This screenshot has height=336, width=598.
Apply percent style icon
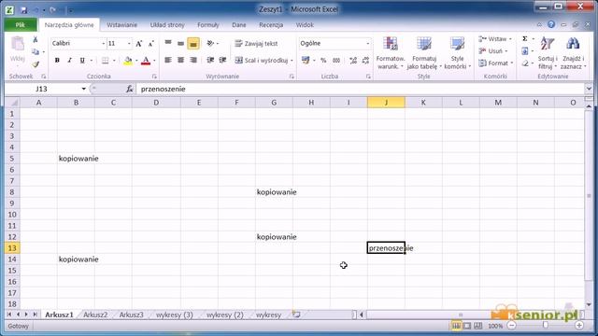pos(323,60)
